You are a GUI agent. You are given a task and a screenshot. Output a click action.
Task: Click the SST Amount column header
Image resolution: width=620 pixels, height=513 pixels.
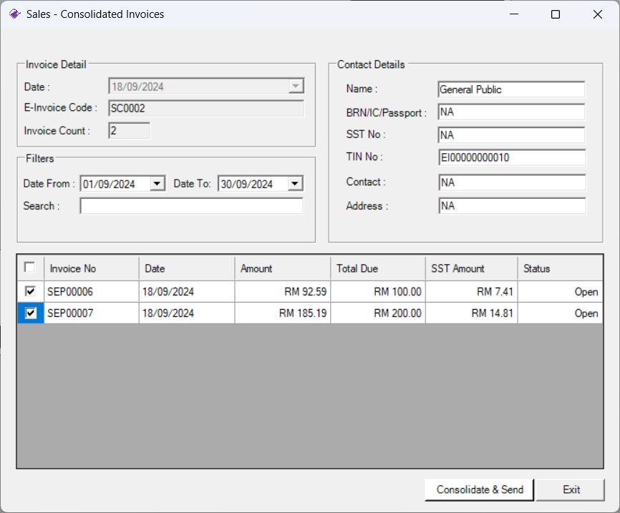coord(470,268)
